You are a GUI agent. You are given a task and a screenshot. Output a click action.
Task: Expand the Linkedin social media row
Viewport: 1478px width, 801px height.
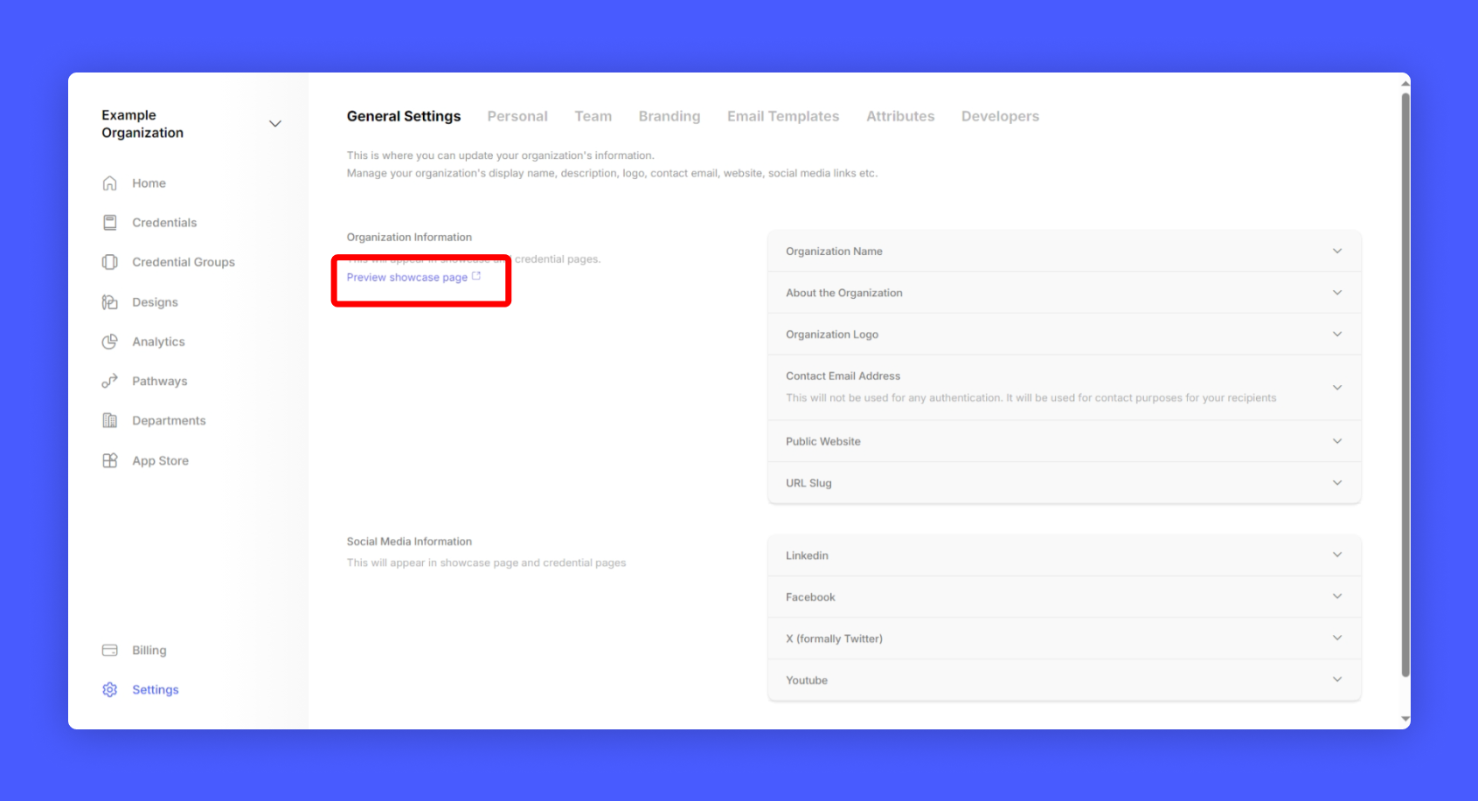[x=1336, y=556]
